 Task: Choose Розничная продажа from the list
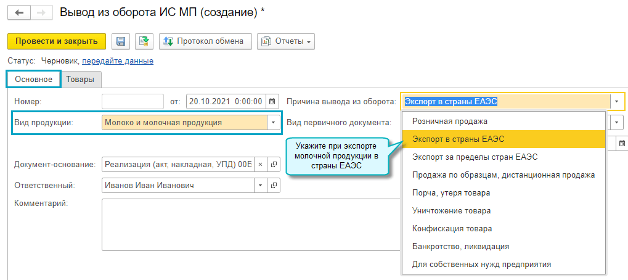point(450,121)
